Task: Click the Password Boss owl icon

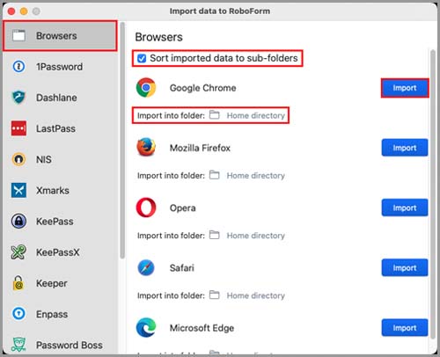Action: click(18, 345)
